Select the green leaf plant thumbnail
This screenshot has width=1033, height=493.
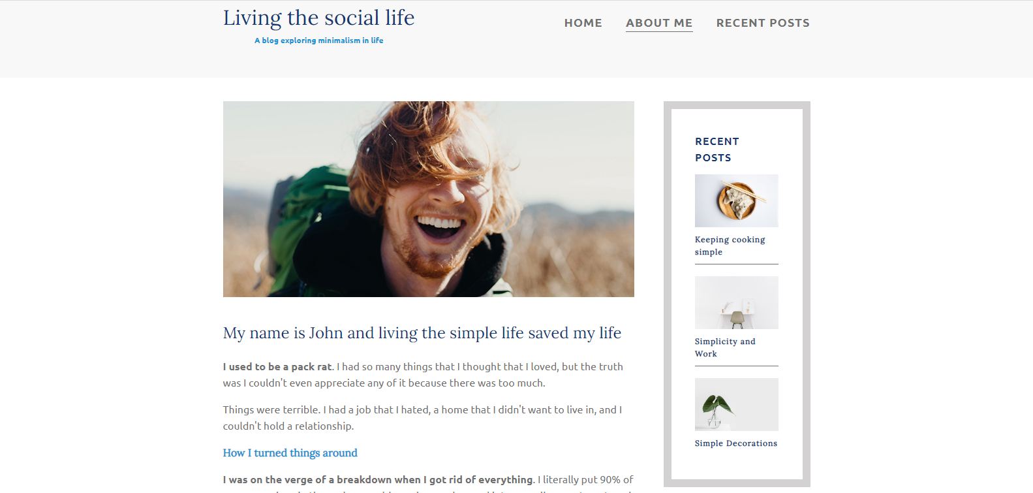pyautogui.click(x=736, y=404)
